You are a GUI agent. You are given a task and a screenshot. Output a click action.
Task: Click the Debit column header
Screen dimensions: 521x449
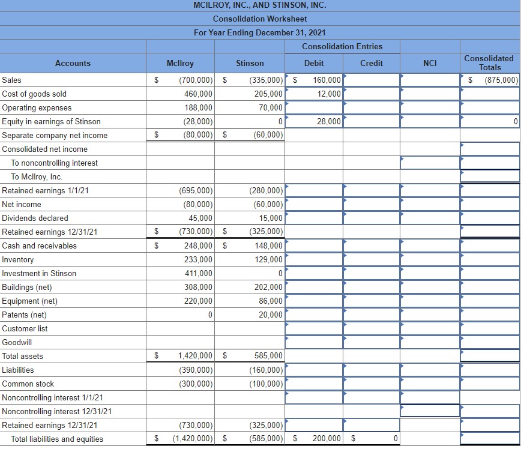314,63
